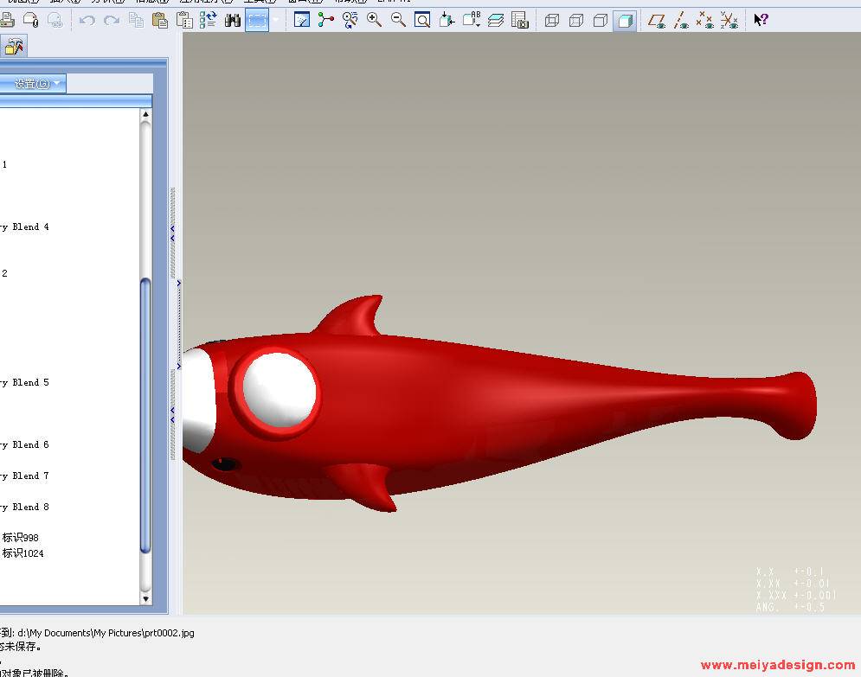Open the Layers stack icon

point(496,20)
